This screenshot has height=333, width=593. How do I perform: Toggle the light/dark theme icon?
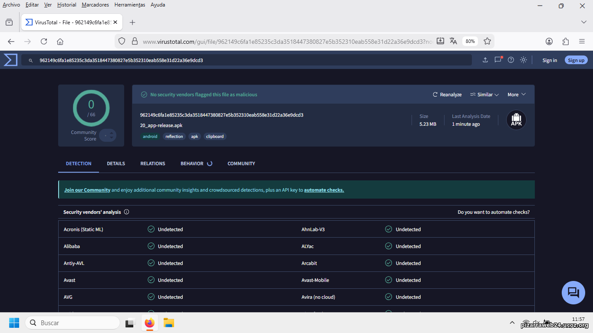coord(524,60)
